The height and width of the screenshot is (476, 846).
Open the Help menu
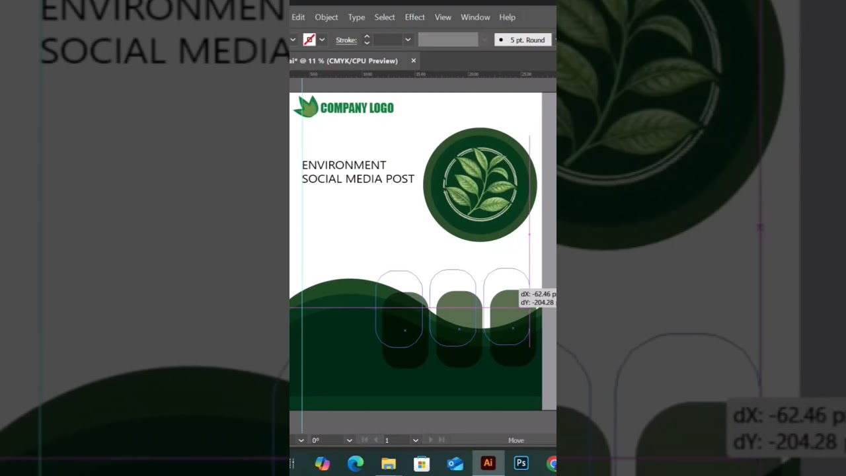coord(507,17)
